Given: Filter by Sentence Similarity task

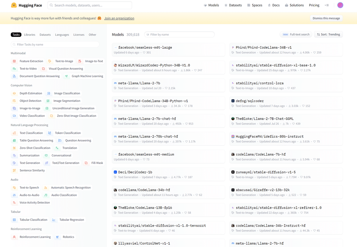Looking at the screenshot, I should coord(29,170).
